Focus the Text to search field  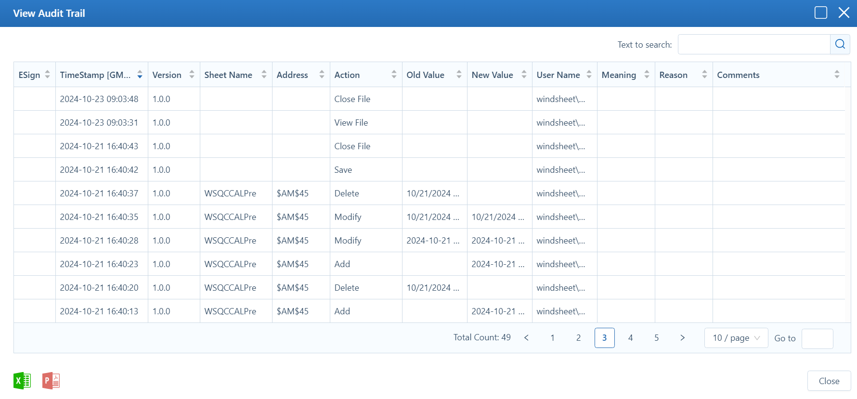tap(753, 44)
